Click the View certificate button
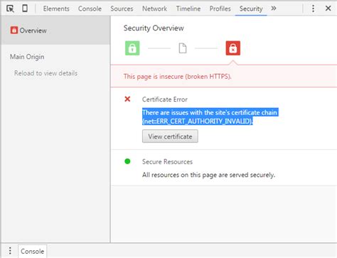The height and width of the screenshot is (258, 337). (x=170, y=136)
